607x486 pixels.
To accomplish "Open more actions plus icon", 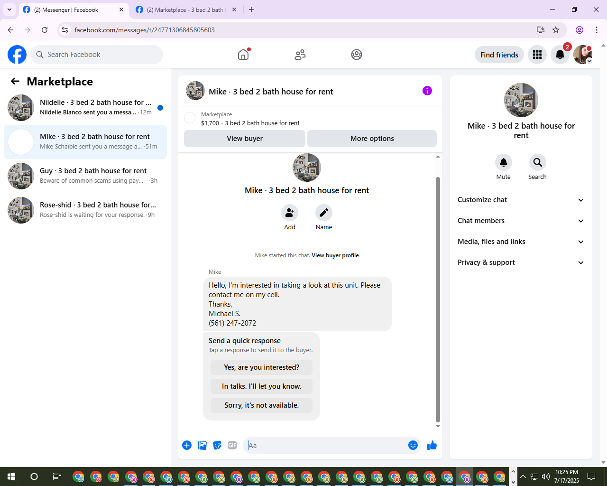I will (x=187, y=445).
